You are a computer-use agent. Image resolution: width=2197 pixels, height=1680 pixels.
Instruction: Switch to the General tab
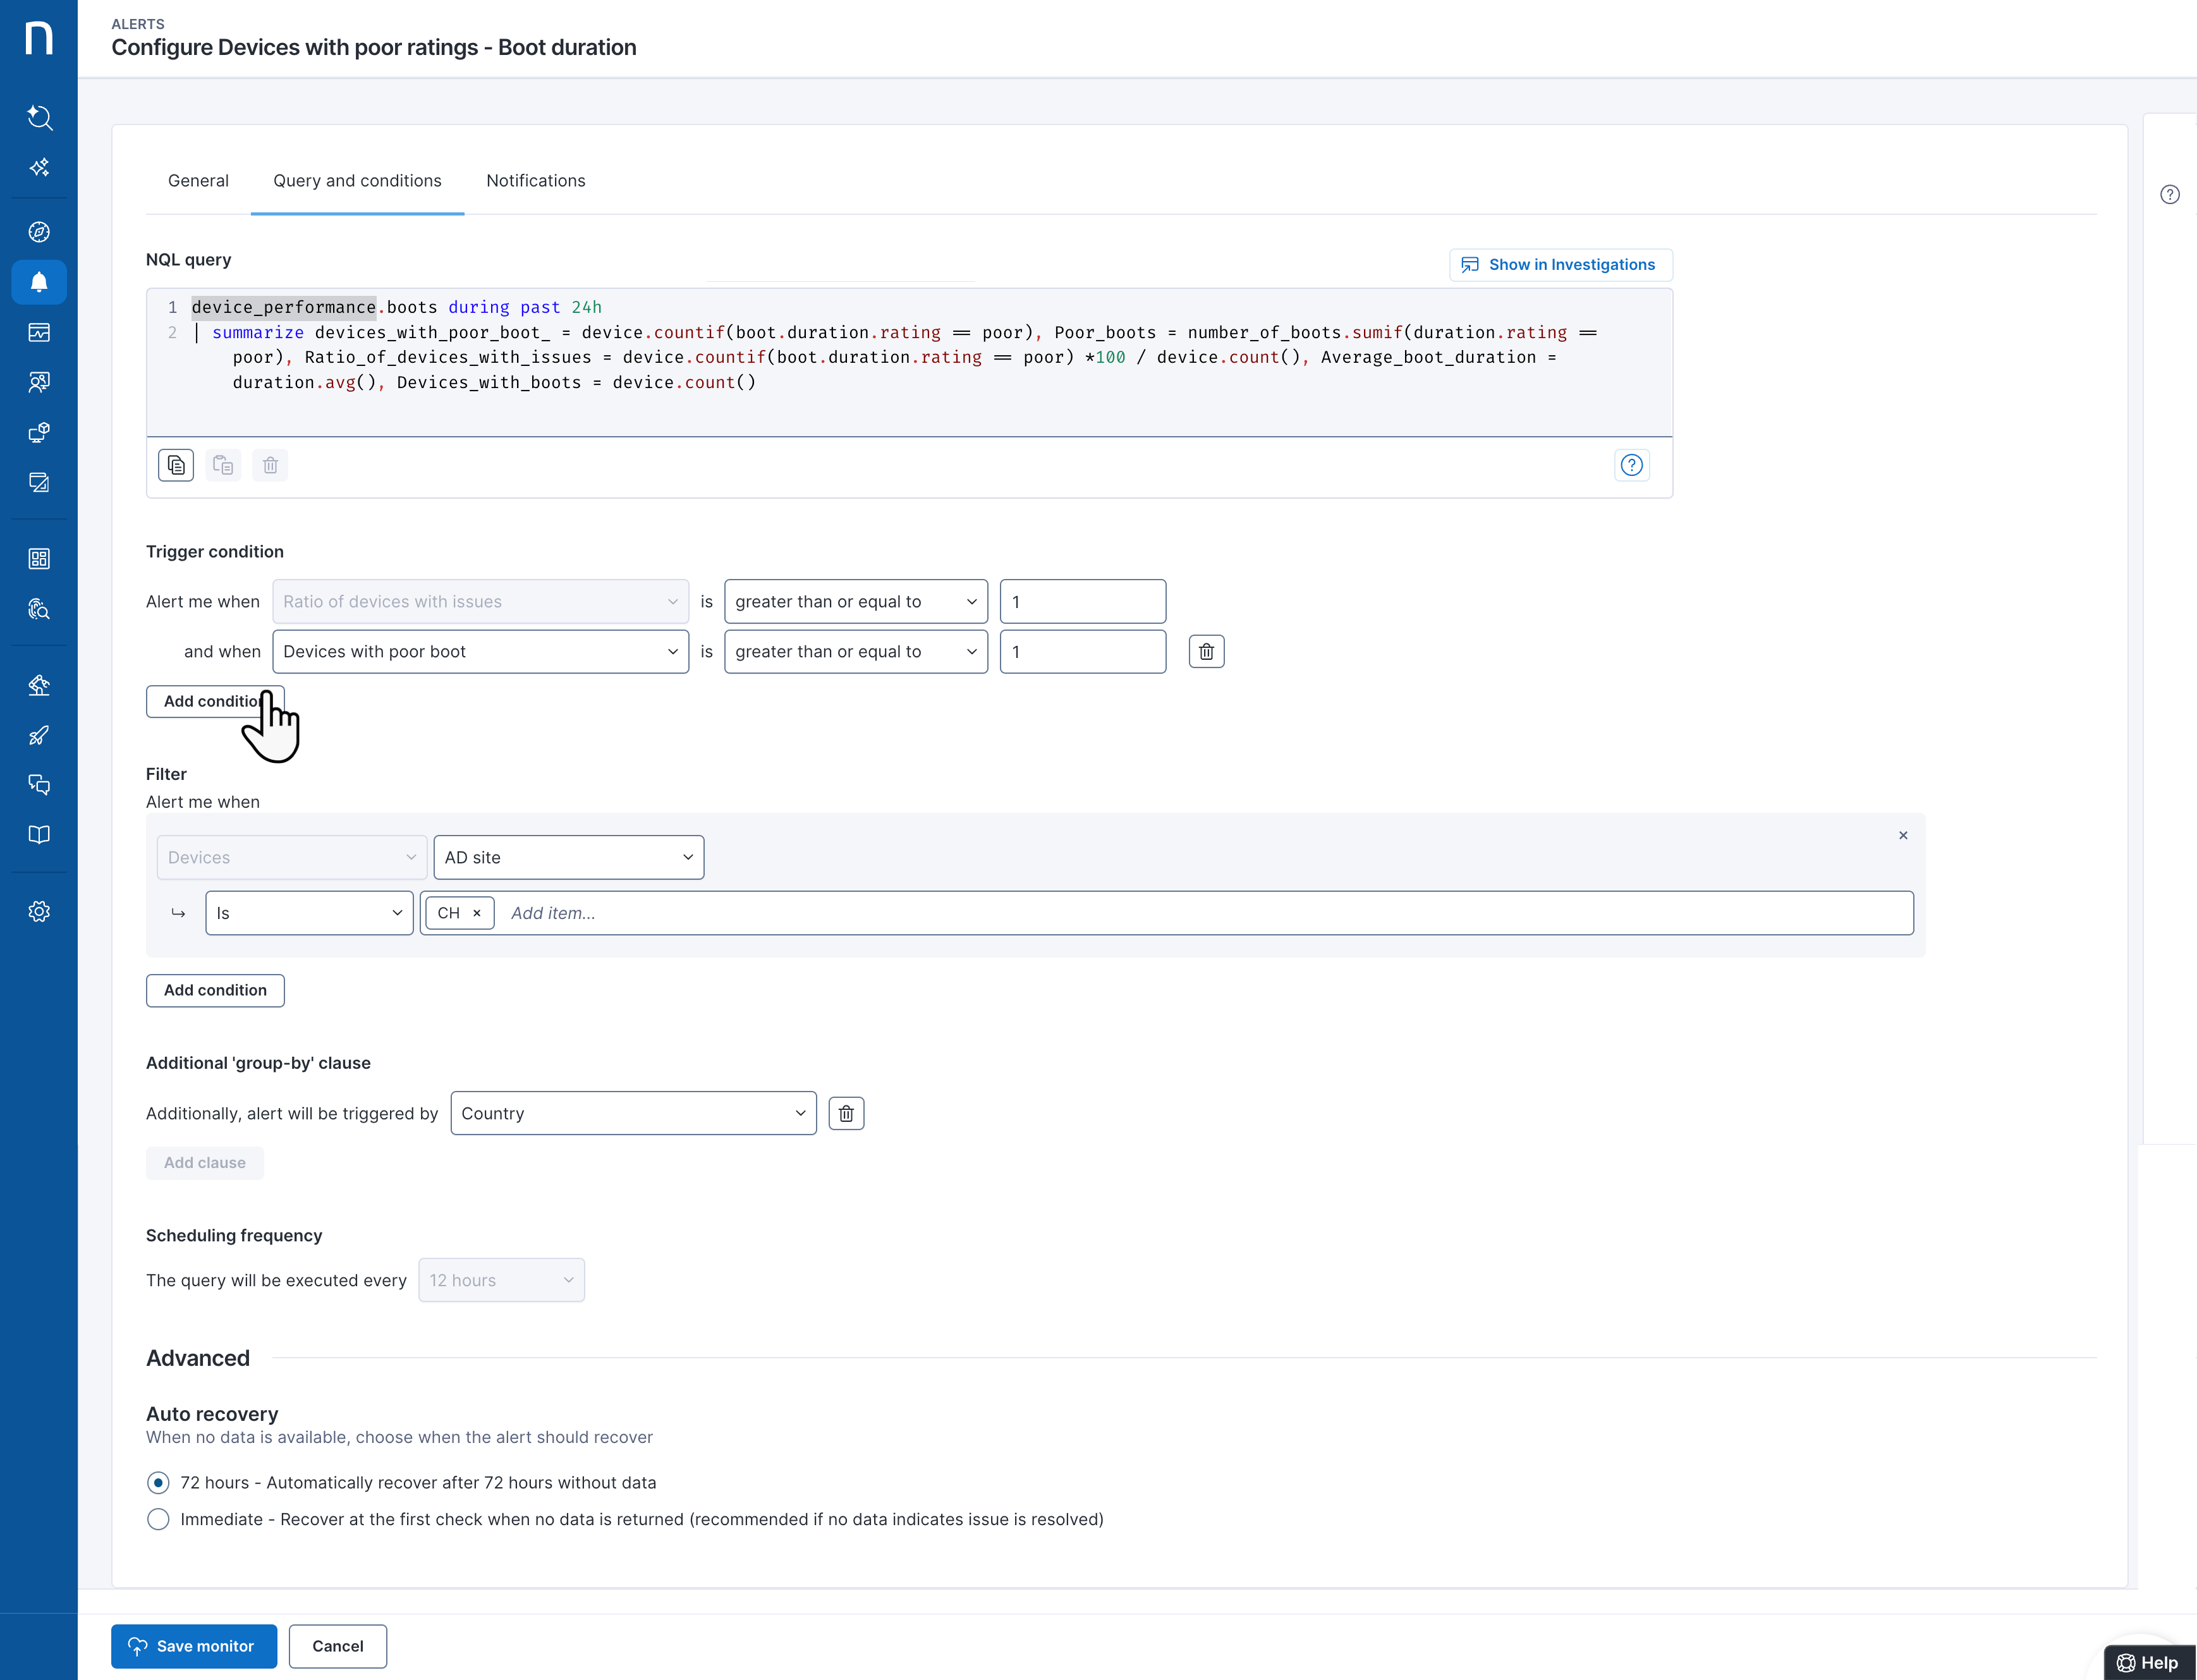point(198,181)
